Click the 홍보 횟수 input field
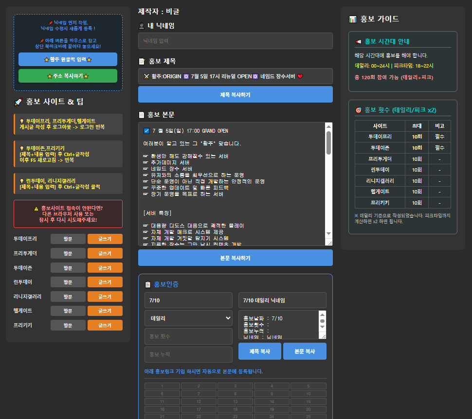 coord(188,336)
